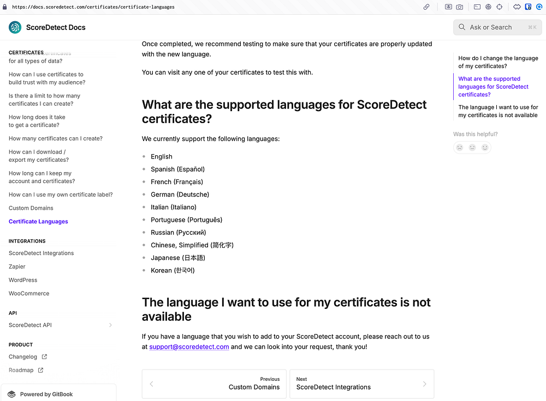Open Custom Domains in sidebar

[x=31, y=208]
